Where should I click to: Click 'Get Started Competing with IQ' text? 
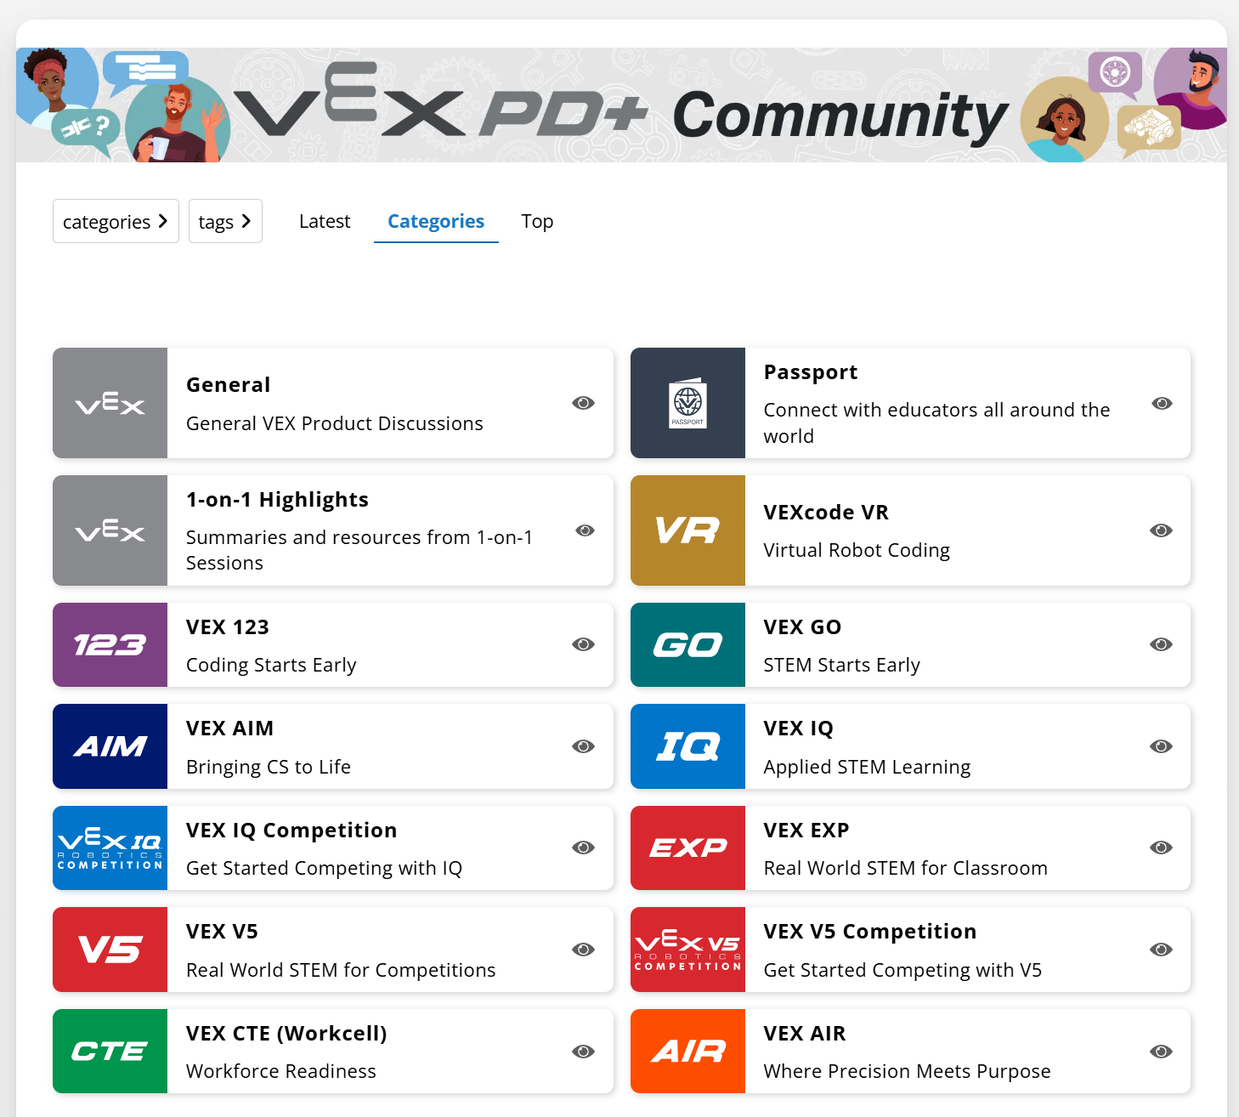[x=324, y=868]
